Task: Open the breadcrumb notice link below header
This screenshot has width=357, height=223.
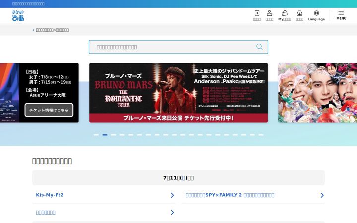Action: coord(53,30)
